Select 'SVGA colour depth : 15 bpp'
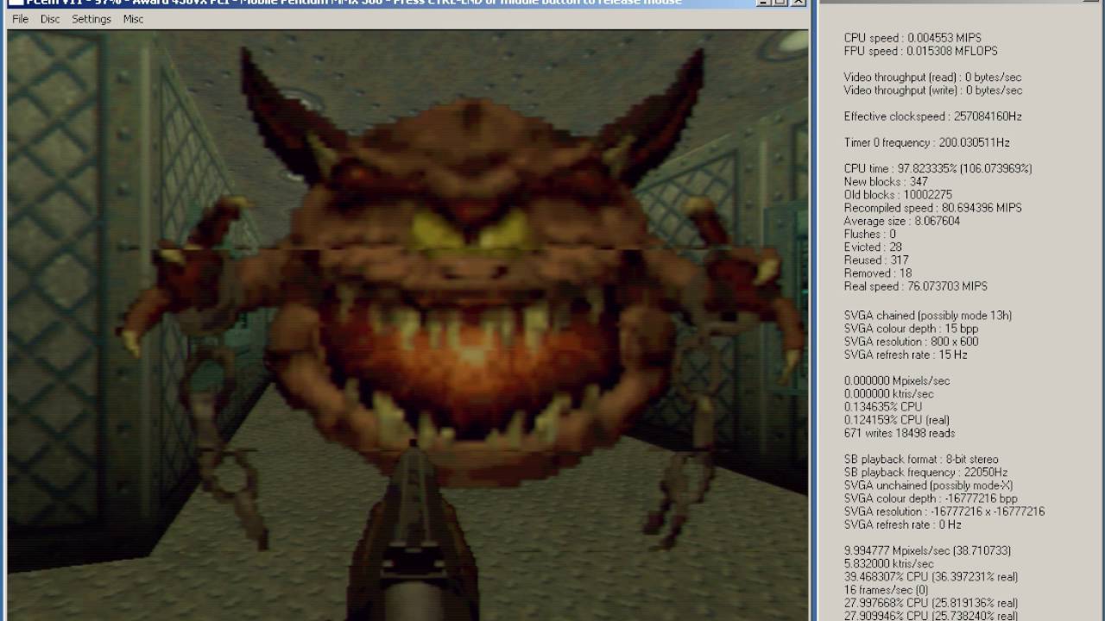This screenshot has width=1105, height=621. pos(912,329)
